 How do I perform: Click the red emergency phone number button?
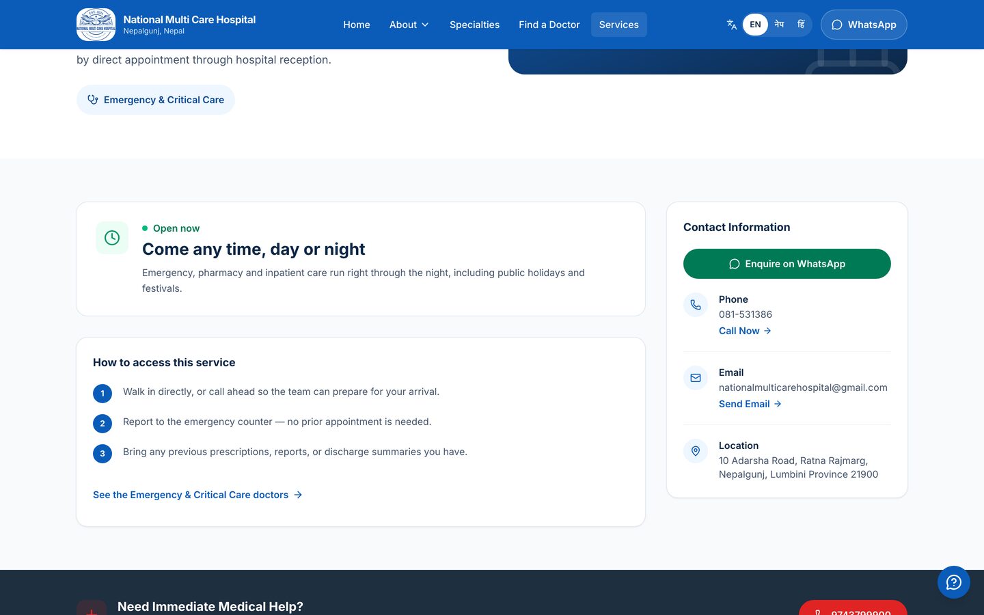pyautogui.click(x=853, y=607)
